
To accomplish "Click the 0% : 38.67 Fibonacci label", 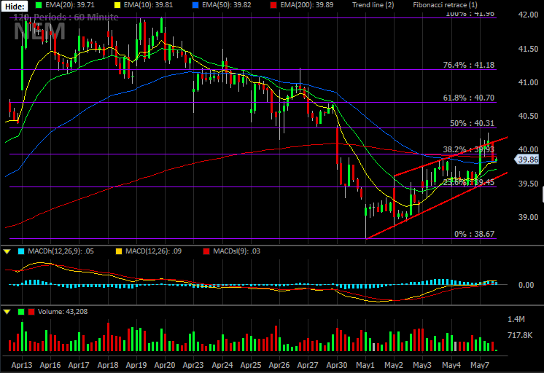I will pyautogui.click(x=474, y=234).
